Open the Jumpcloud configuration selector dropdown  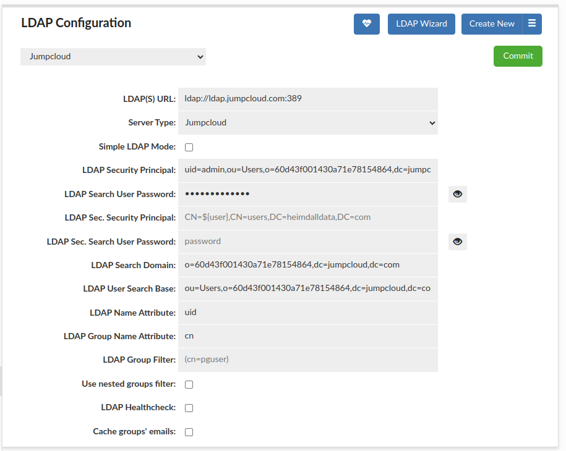113,57
